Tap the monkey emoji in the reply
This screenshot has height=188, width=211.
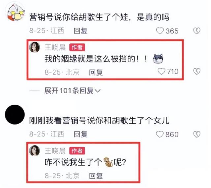tap(108, 162)
